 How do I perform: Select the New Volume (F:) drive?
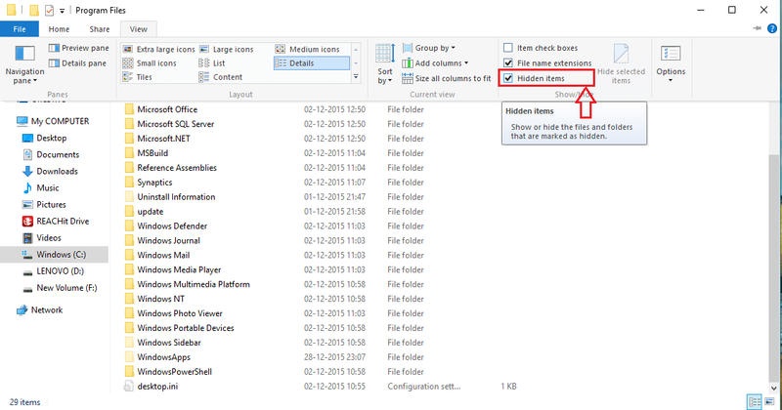(60, 288)
